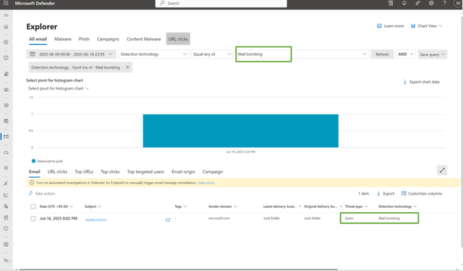Click the Refresh button
This screenshot has height=271, width=463.
point(382,54)
